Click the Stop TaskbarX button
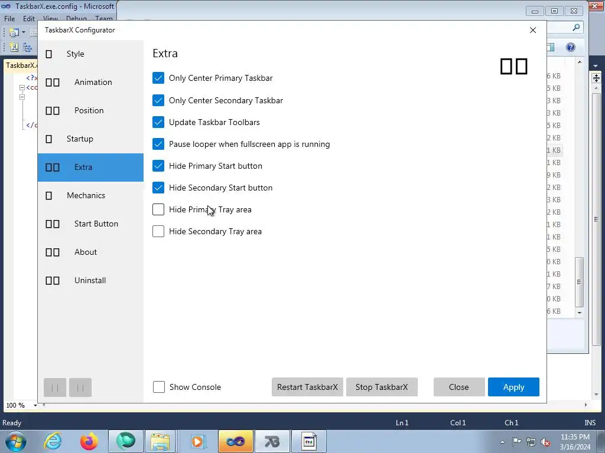Screen dimensions: 605x453 tap(382, 387)
